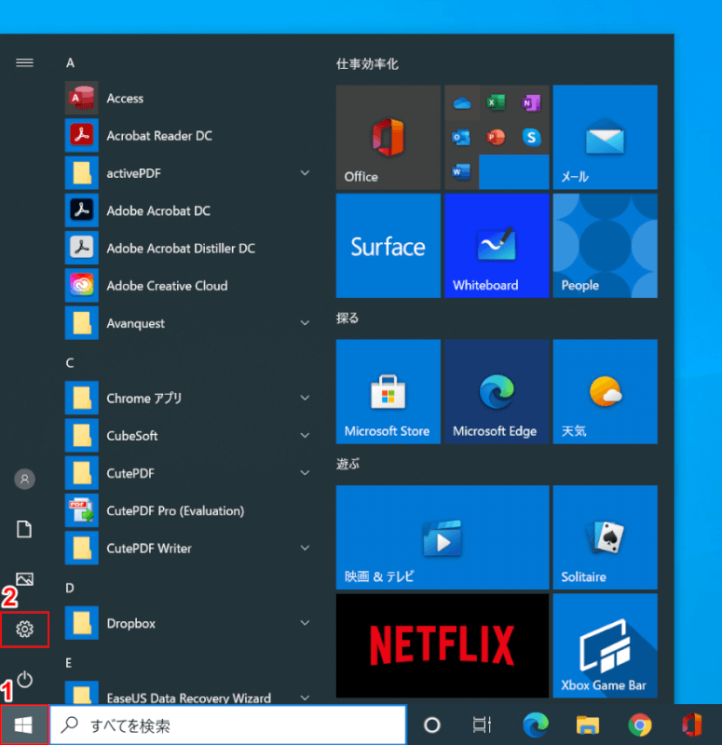Open Settings gear in Start sidebar
The image size is (722, 745).
(25, 630)
